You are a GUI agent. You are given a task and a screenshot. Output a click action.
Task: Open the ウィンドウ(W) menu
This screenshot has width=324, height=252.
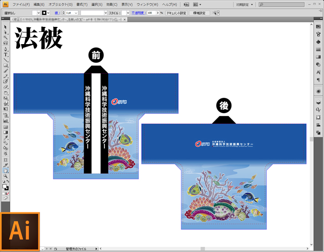147,5
